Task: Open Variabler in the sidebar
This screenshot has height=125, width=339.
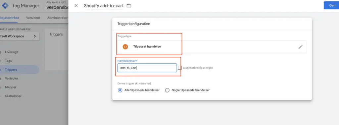Action: tap(12, 79)
